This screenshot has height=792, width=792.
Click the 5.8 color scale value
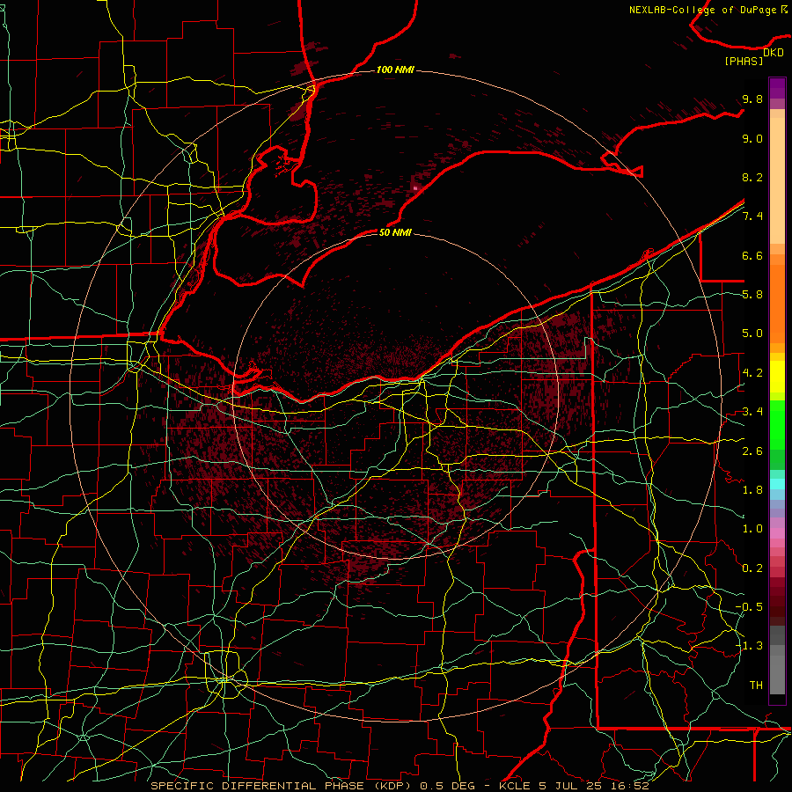752,295
